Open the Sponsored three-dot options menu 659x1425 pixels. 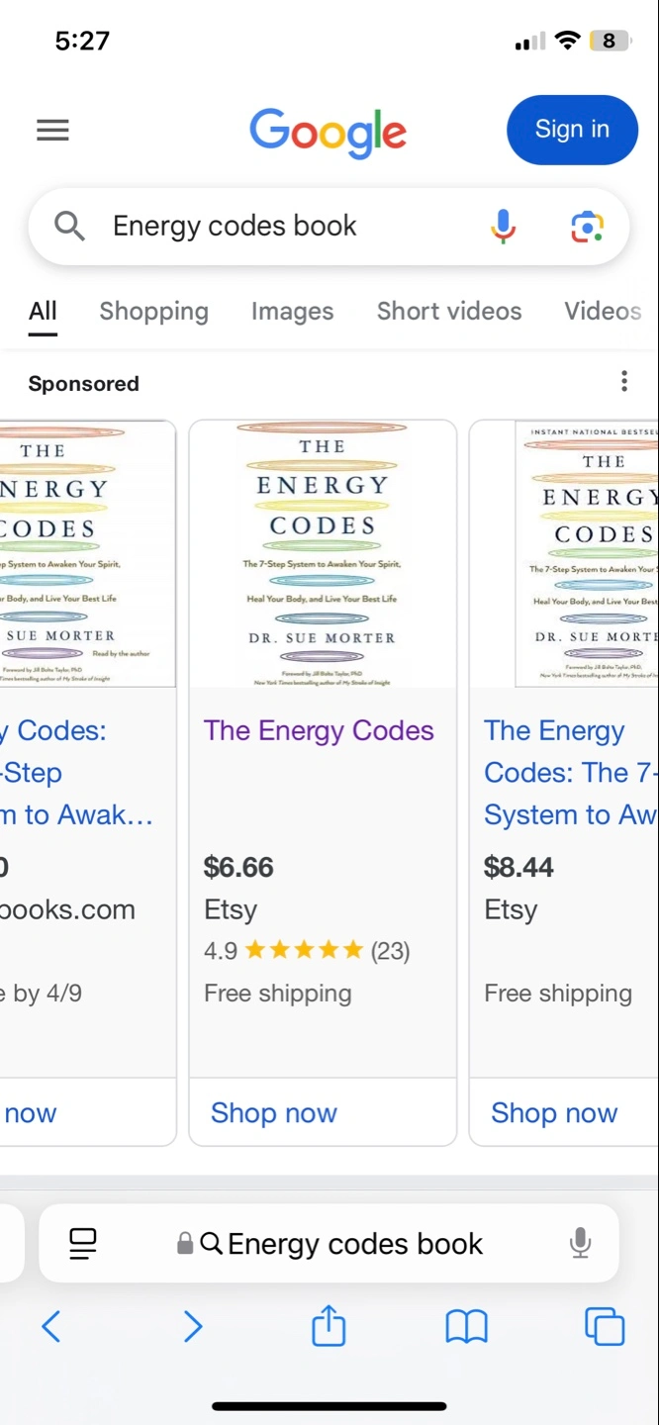[x=623, y=381]
